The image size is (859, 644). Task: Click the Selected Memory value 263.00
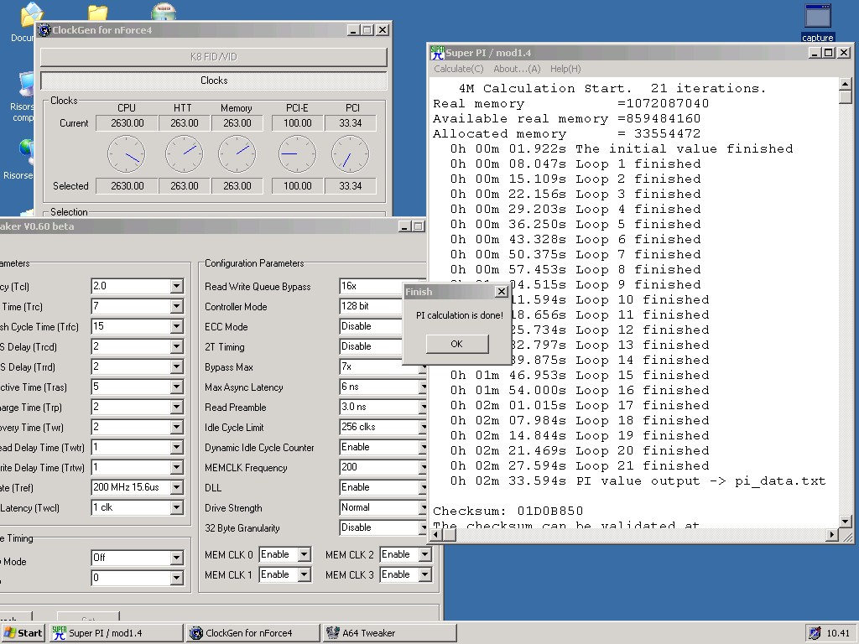coord(237,186)
